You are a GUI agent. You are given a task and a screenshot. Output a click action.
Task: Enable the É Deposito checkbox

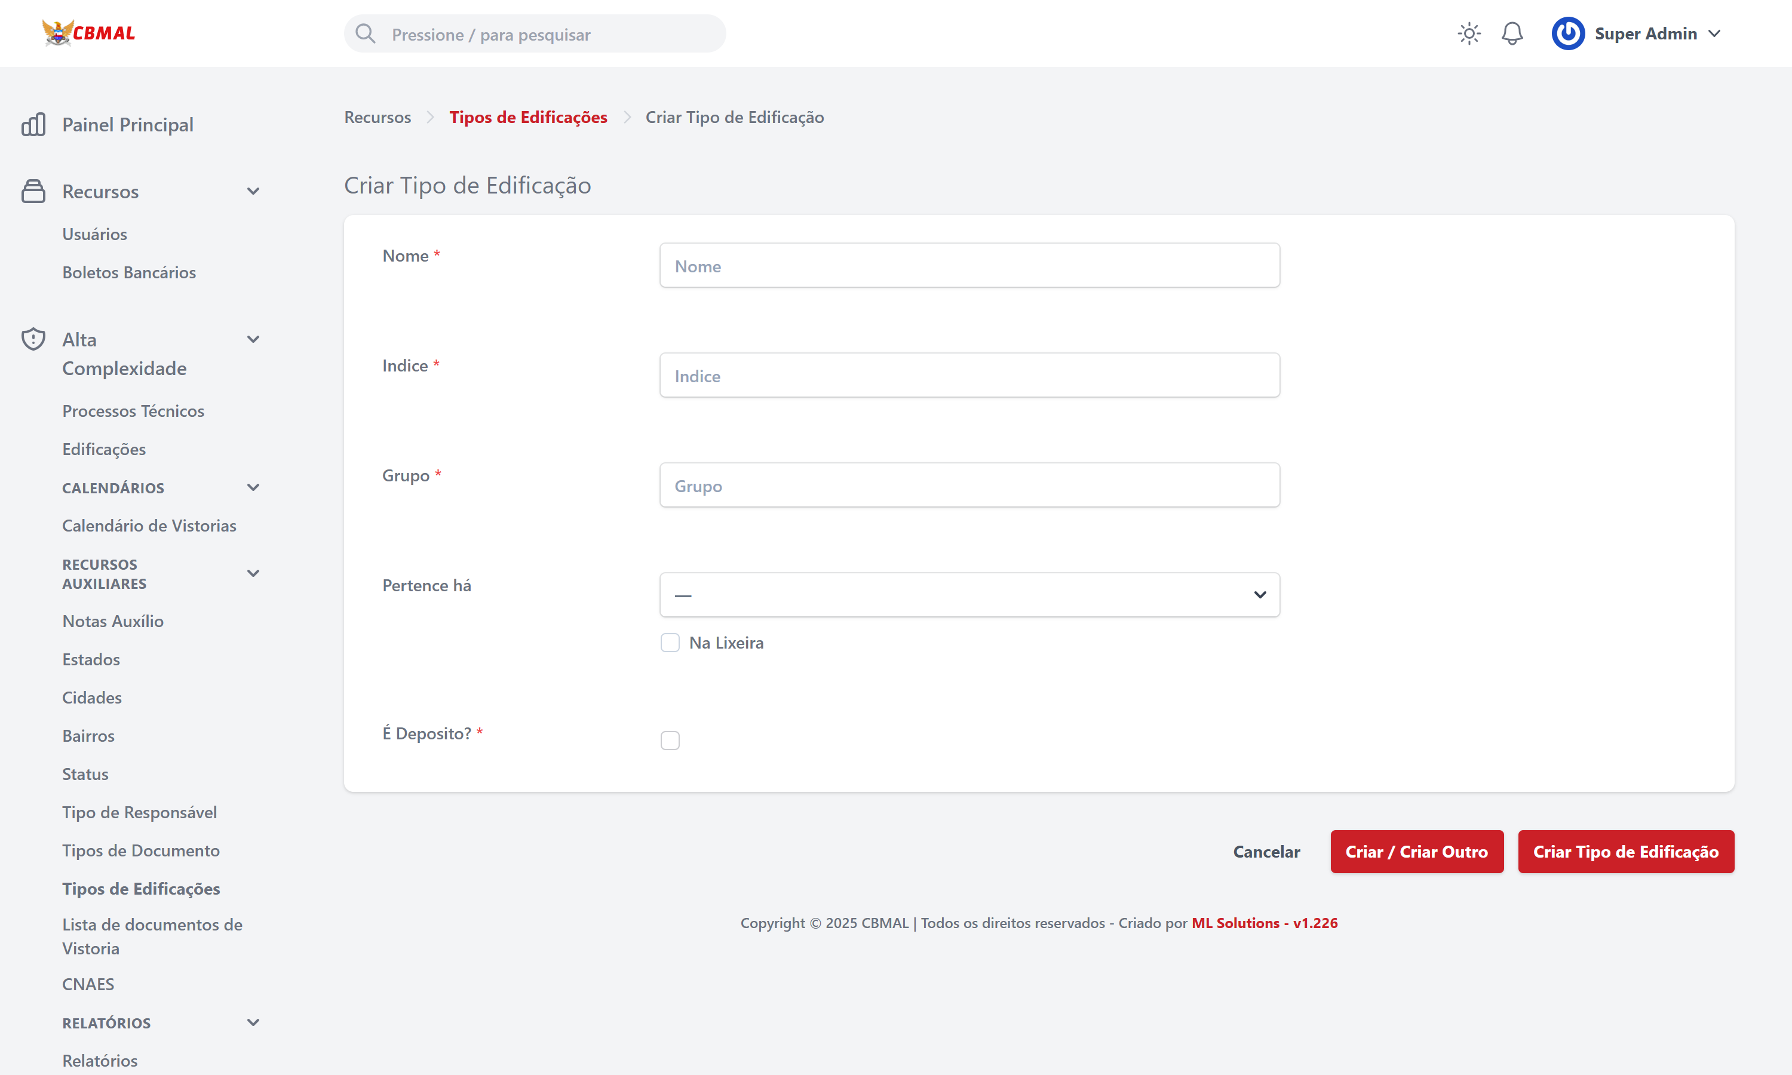pos(670,739)
